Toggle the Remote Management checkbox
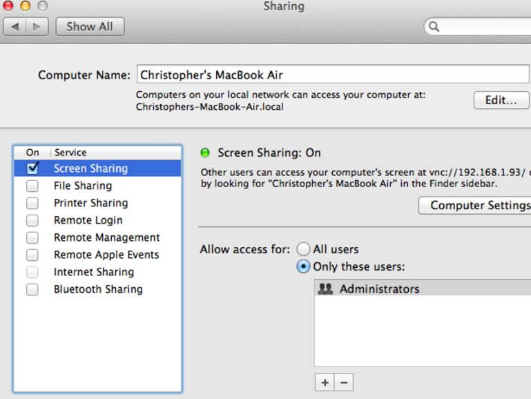Image resolution: width=531 pixels, height=399 pixels. coord(32,237)
